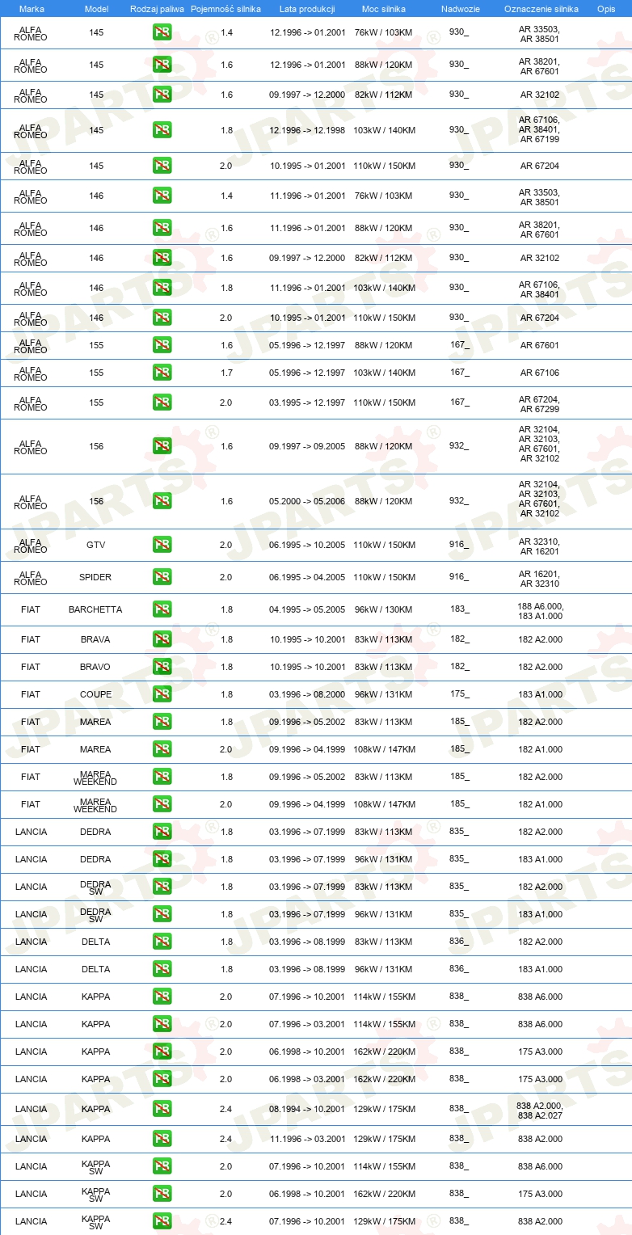Click engine code 188 A6.000, 183 A1.000
The height and width of the screenshot is (1235, 632).
tap(540, 611)
